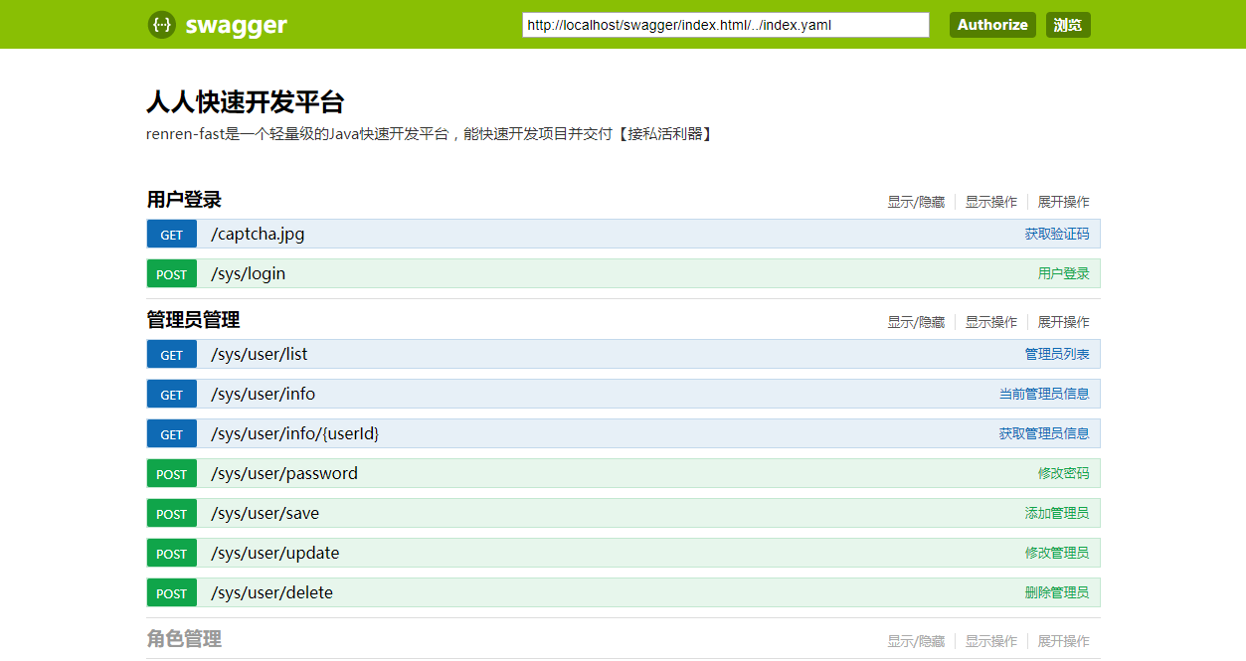Screen dimensions: 1246x661
Task: Click 显示操作 for the 用户登录 section
Action: [991, 202]
